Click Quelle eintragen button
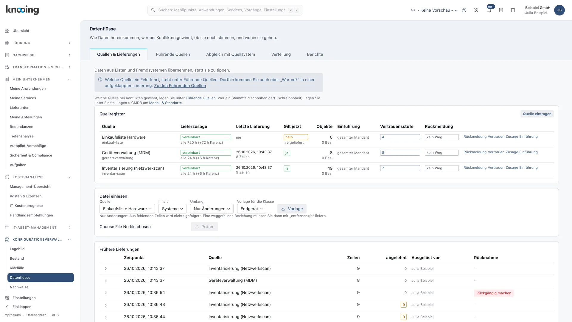The image size is (572, 322). (x=537, y=114)
